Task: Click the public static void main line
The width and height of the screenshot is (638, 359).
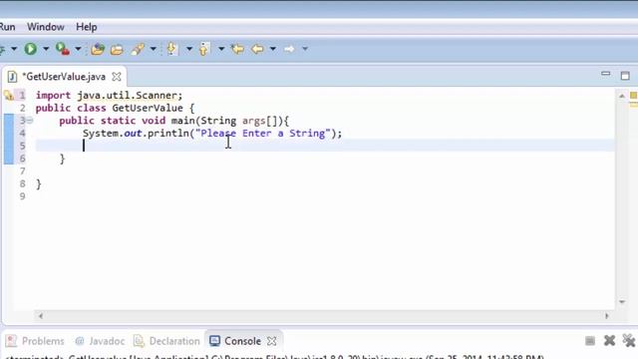Action: point(174,121)
